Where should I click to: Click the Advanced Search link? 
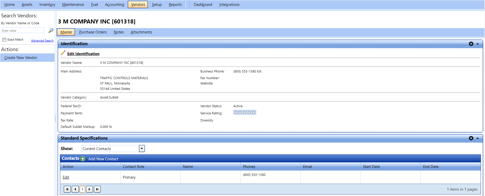42,41
